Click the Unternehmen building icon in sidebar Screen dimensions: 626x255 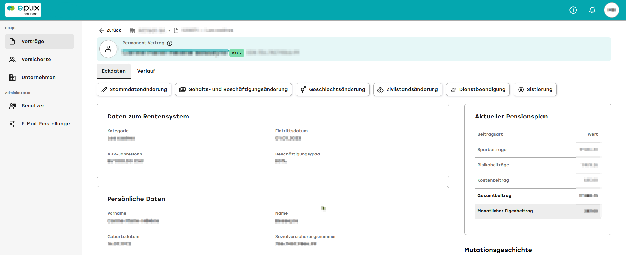click(12, 77)
